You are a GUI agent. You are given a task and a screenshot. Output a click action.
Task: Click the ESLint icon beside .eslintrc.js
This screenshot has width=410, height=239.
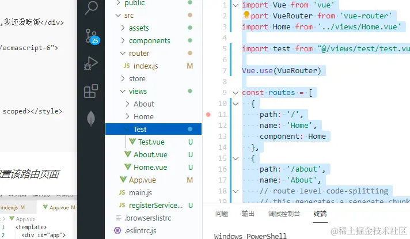(x=117, y=230)
